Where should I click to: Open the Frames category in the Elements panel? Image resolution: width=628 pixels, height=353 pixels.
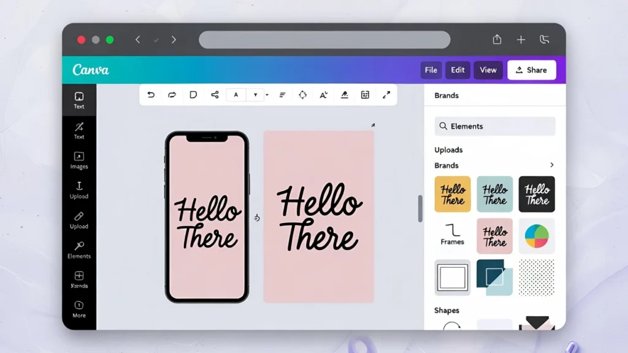452,236
